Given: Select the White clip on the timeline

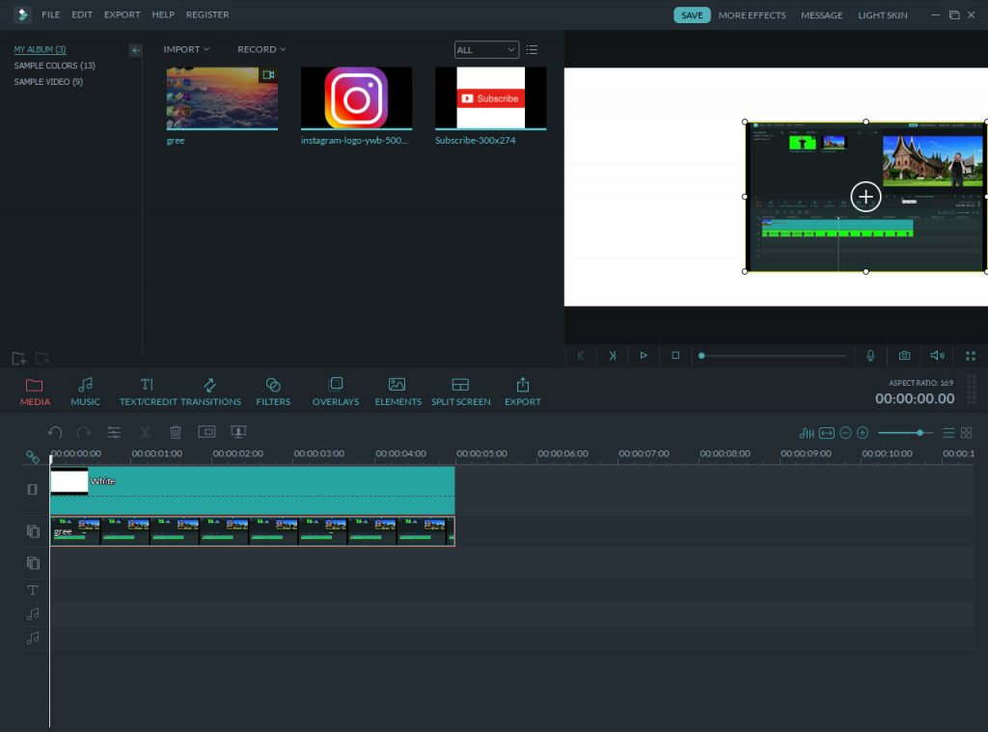Looking at the screenshot, I should click(252, 490).
